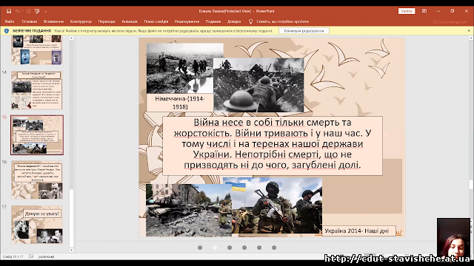Click the lightbulb Tell Me icon
This screenshot has width=474, height=266.
click(x=250, y=21)
